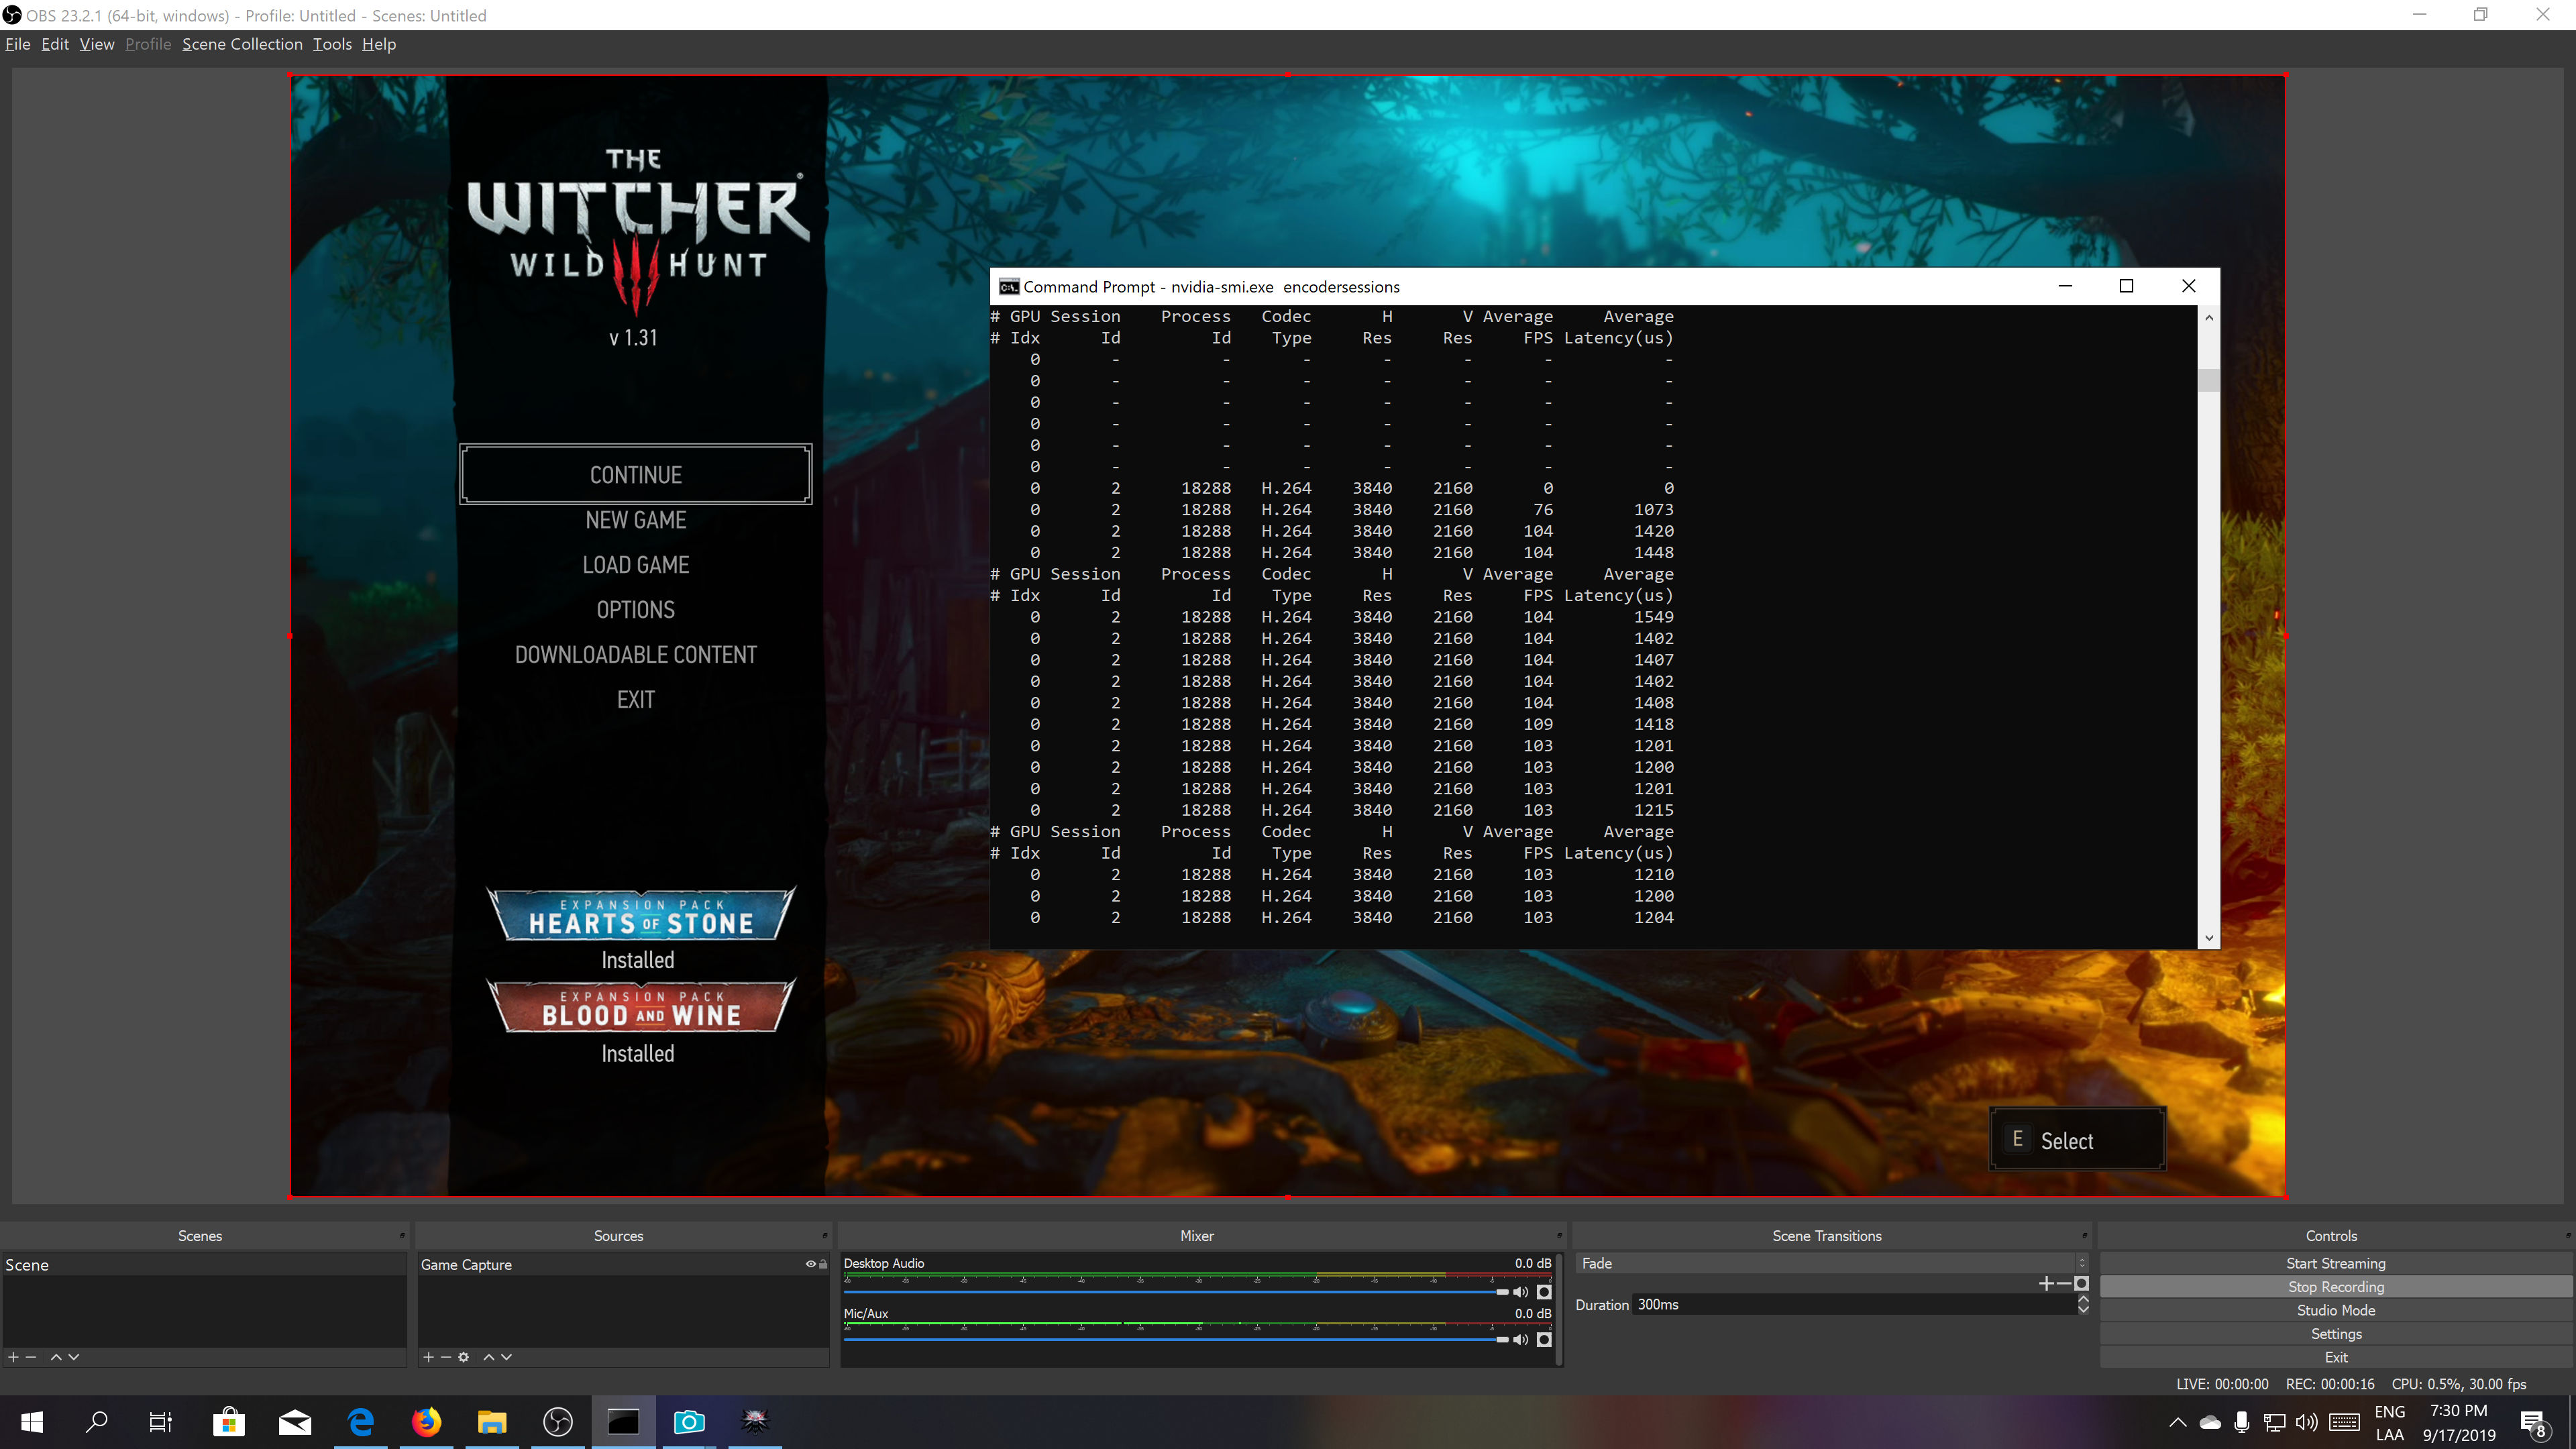Move the source down in the Sources list
Viewport: 2576px width, 1449px height.
point(506,1357)
